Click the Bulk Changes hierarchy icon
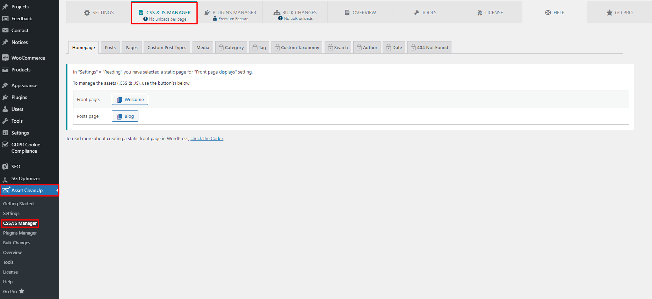 (x=277, y=13)
